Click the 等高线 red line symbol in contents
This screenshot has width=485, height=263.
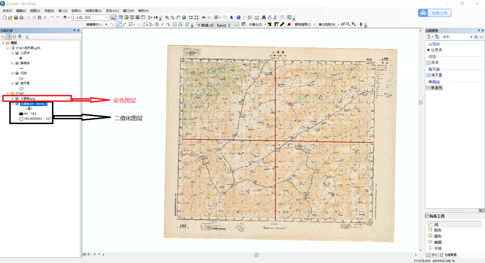pyautogui.click(x=21, y=68)
